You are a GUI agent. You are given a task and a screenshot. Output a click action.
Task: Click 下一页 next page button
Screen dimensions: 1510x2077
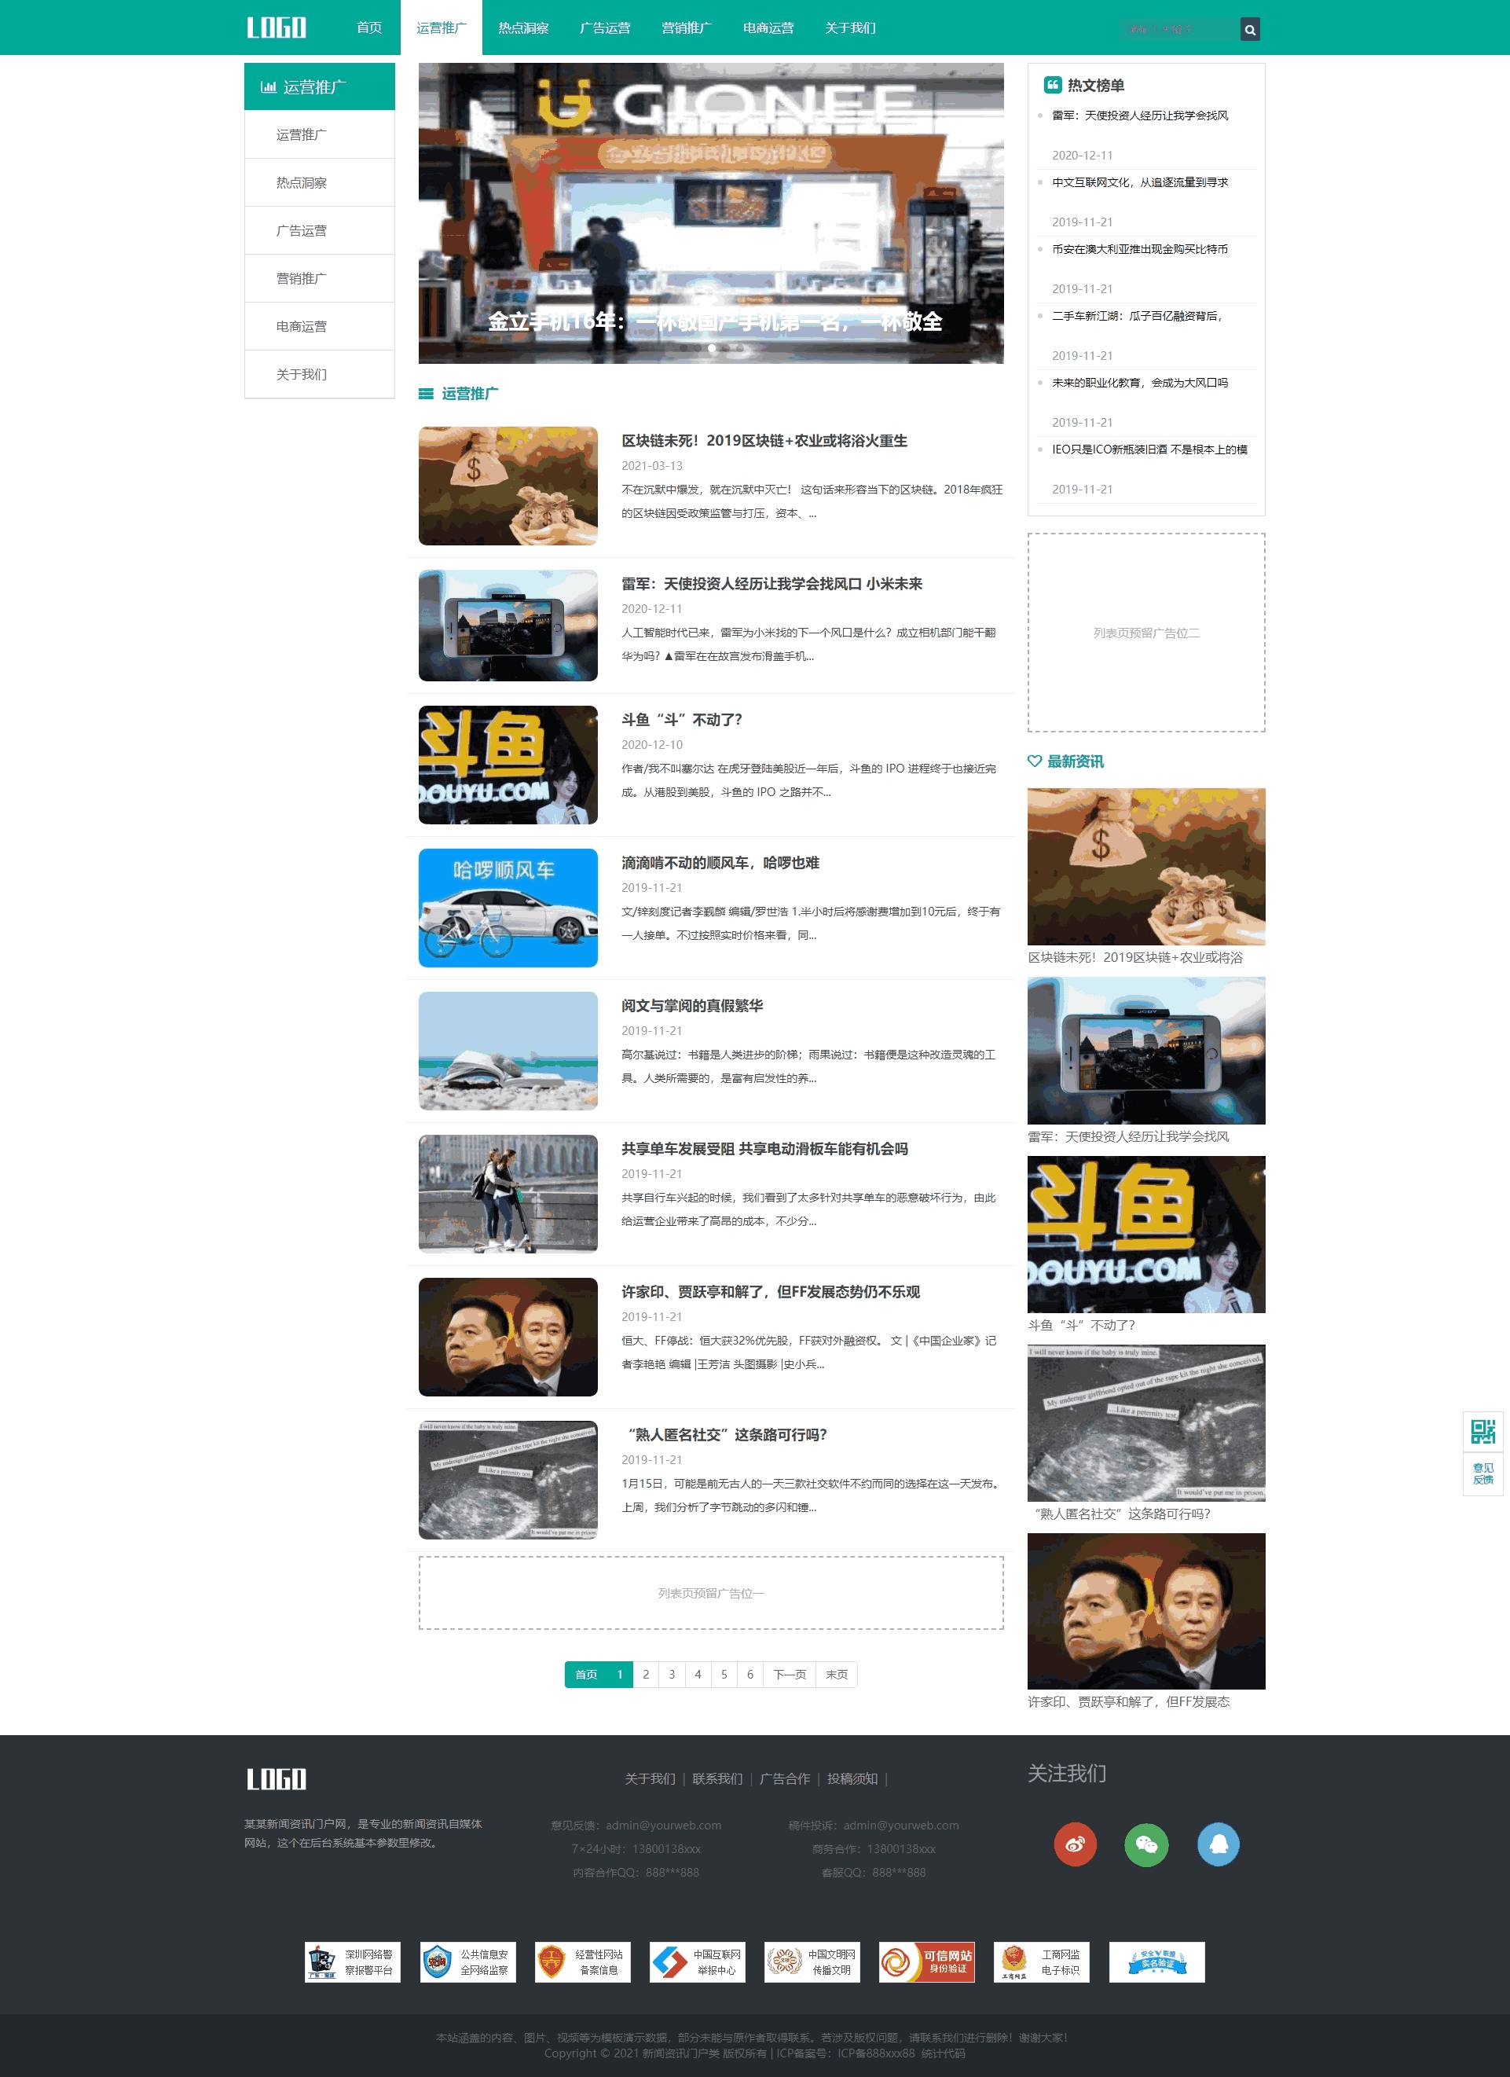[790, 1674]
